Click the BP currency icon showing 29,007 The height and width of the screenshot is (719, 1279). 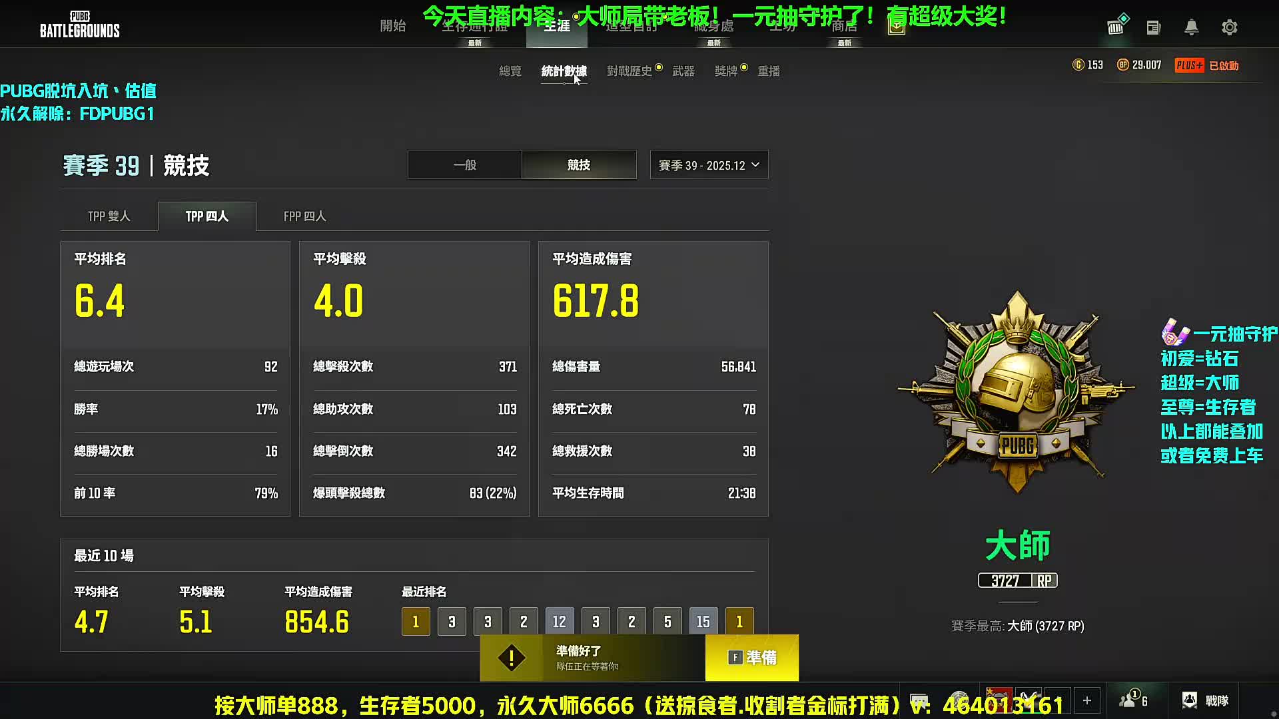(1124, 65)
